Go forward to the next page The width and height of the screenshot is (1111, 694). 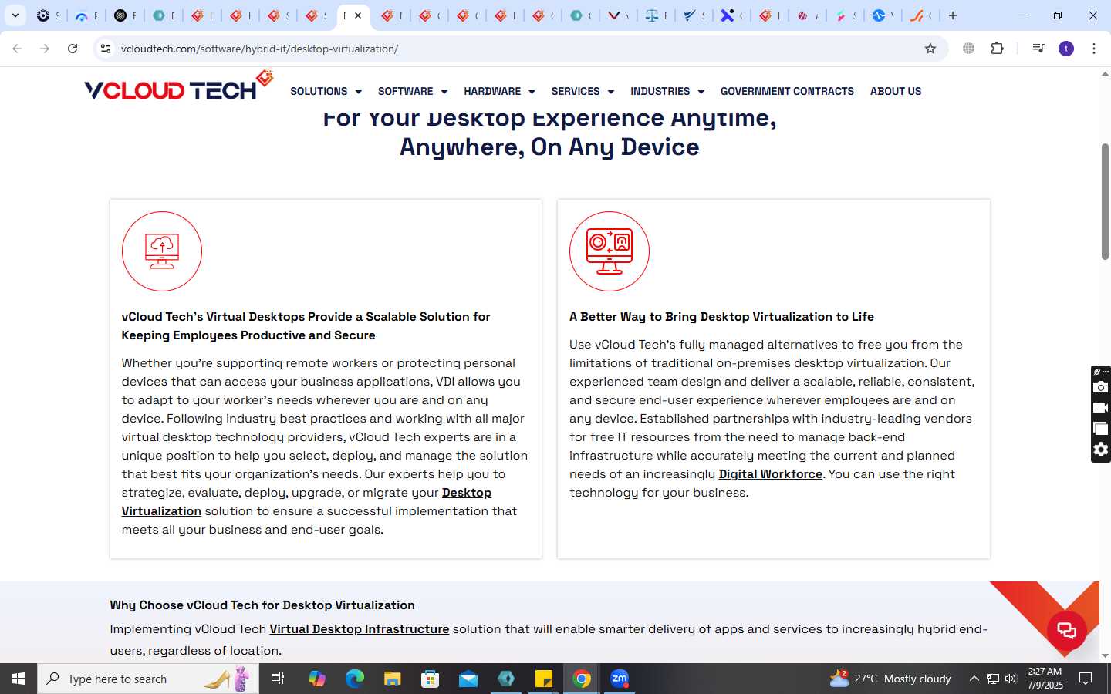point(45,49)
